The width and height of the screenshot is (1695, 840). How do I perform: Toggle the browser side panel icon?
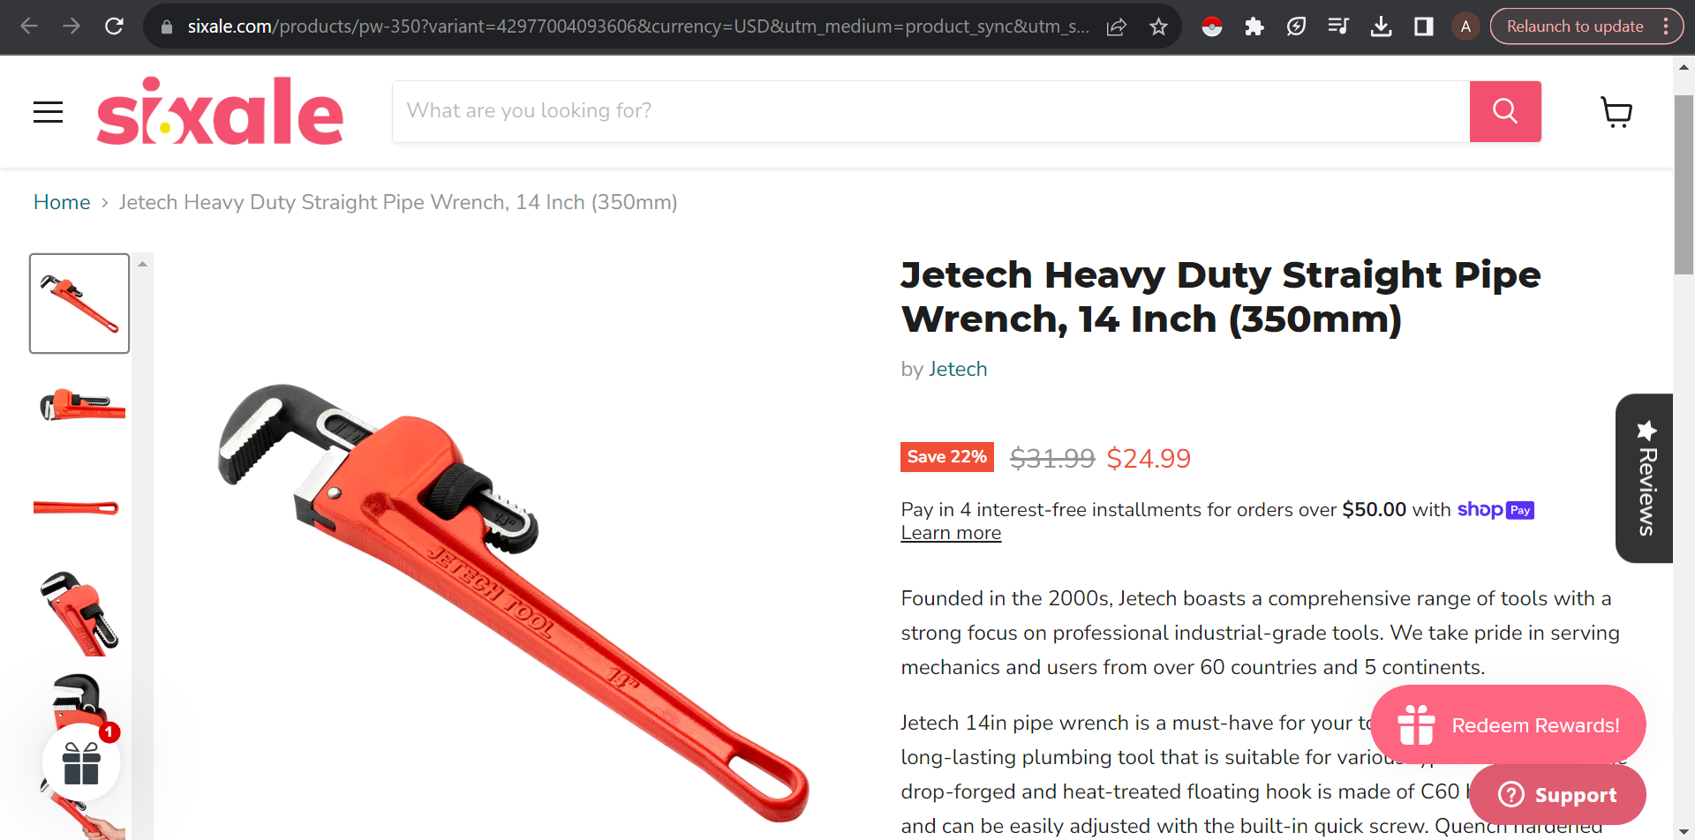point(1423,26)
